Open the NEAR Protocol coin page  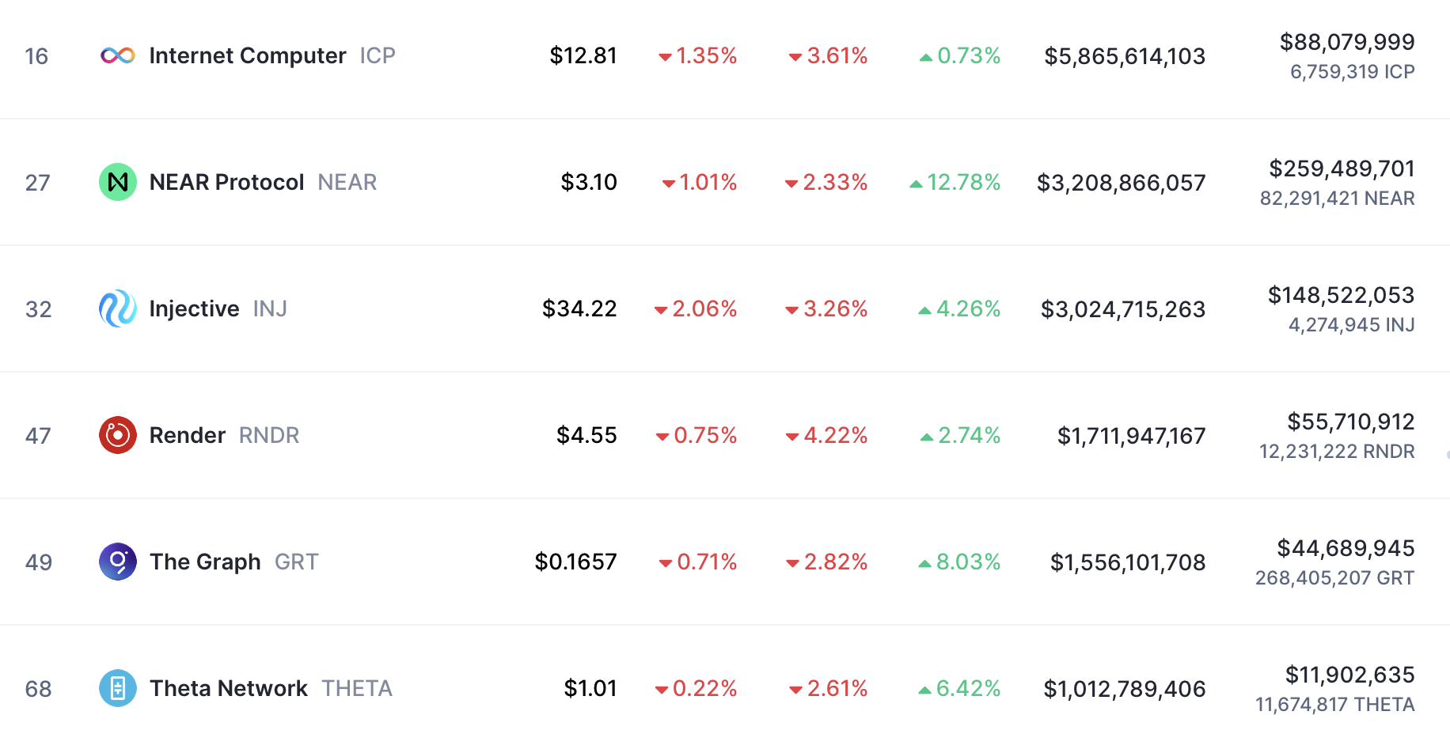point(227,182)
